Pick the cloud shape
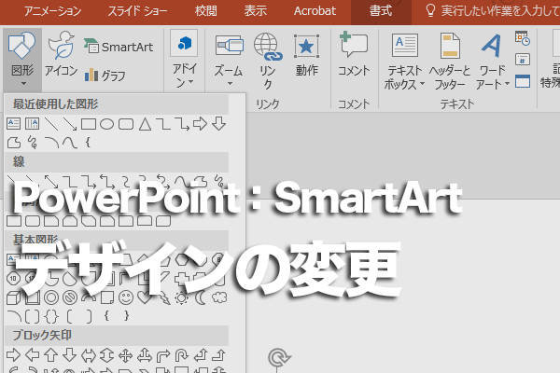The image size is (560, 373). tap(219, 297)
